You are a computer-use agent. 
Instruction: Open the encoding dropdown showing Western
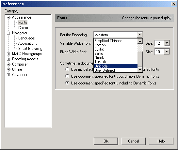pos(118,35)
